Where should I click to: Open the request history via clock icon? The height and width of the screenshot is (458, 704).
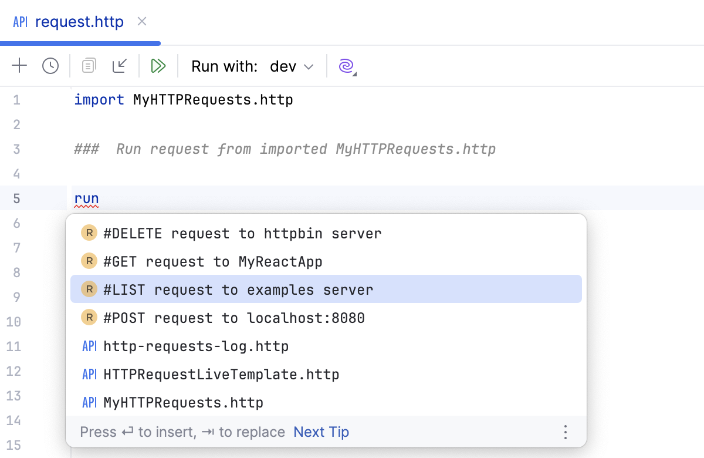50,66
